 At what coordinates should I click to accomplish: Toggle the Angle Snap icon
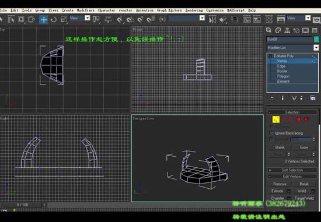click(130, 19)
